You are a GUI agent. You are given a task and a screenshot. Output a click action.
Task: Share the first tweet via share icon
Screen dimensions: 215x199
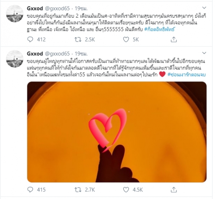point(174,39)
